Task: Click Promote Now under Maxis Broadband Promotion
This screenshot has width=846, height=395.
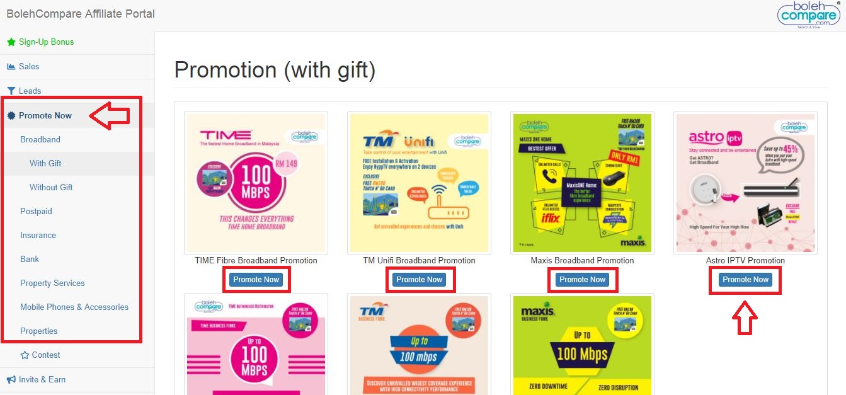Action: pyautogui.click(x=582, y=280)
